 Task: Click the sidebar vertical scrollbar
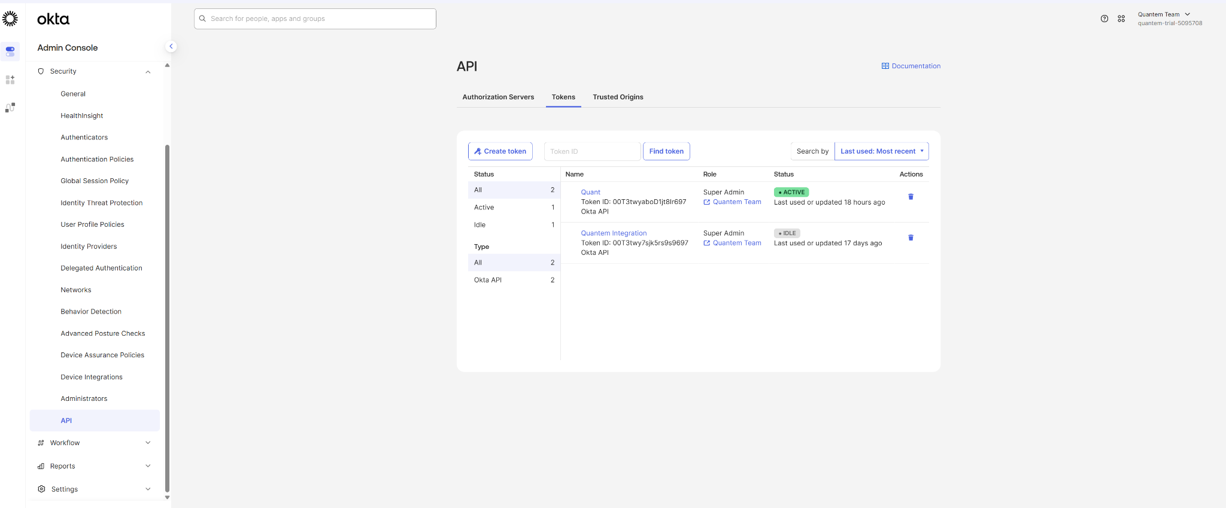pos(167,317)
